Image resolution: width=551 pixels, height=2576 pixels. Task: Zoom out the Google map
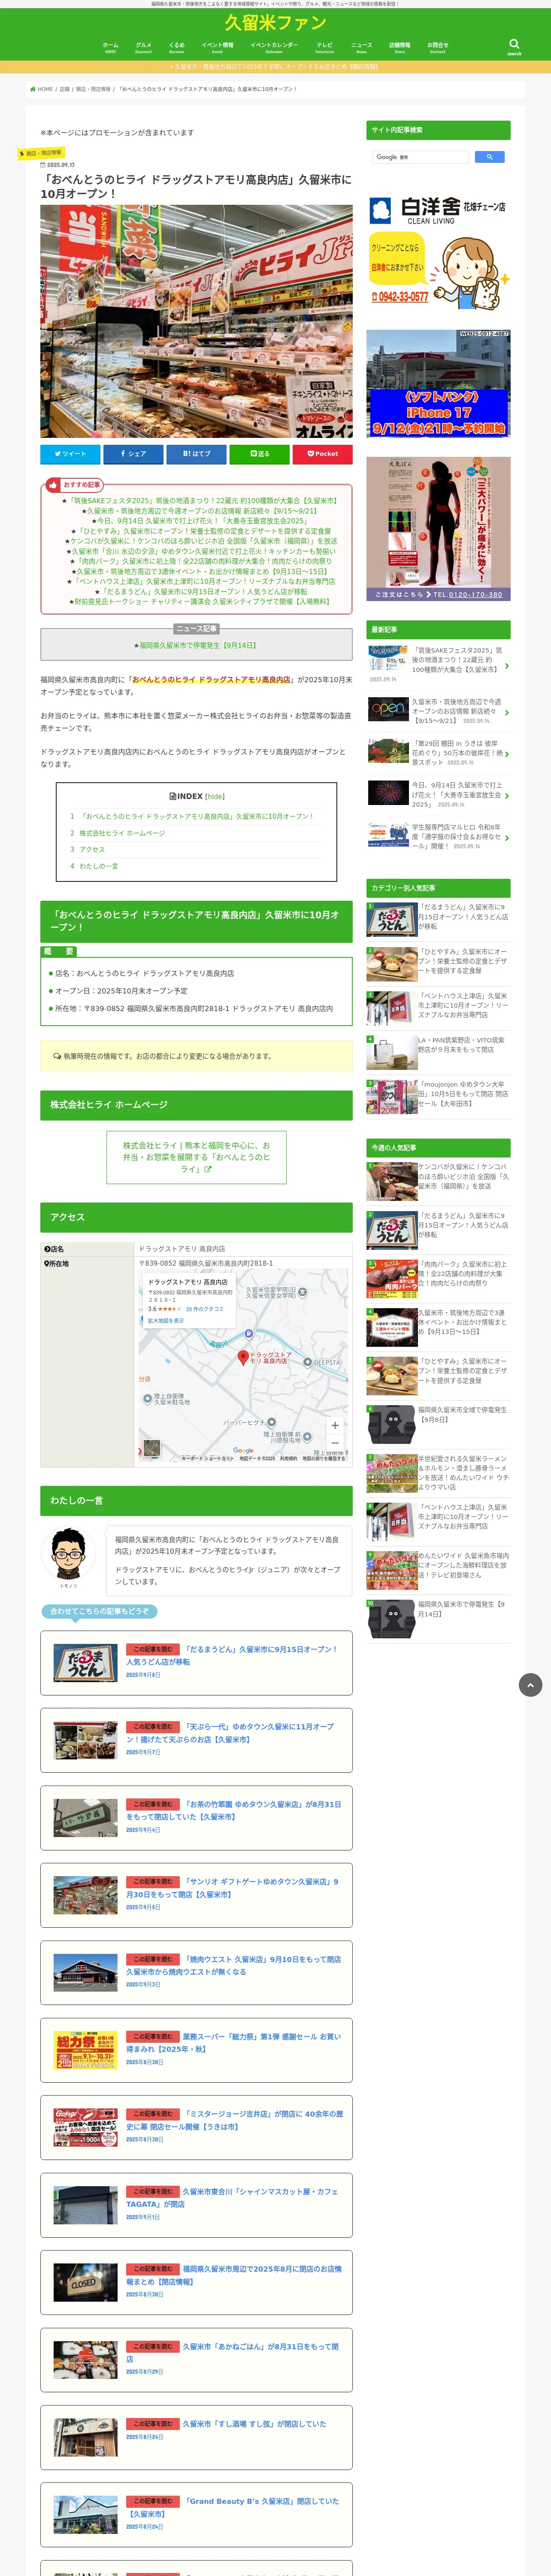(335, 1442)
